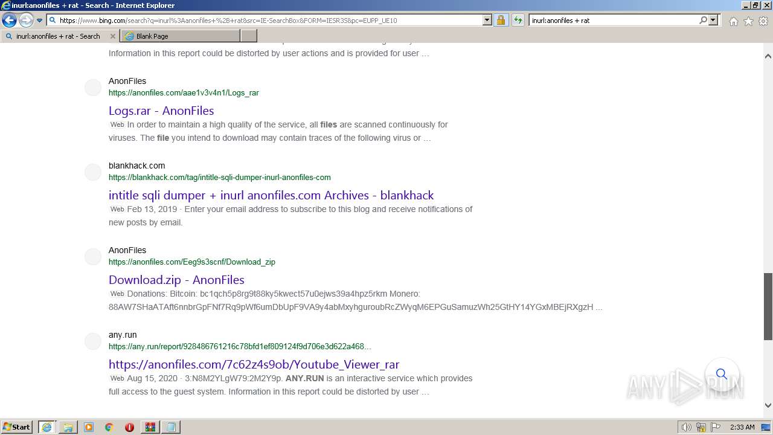The height and width of the screenshot is (435, 773).
Task: Click the favicon beside Download.zip AnonFiles result
Action: pyautogui.click(x=93, y=257)
